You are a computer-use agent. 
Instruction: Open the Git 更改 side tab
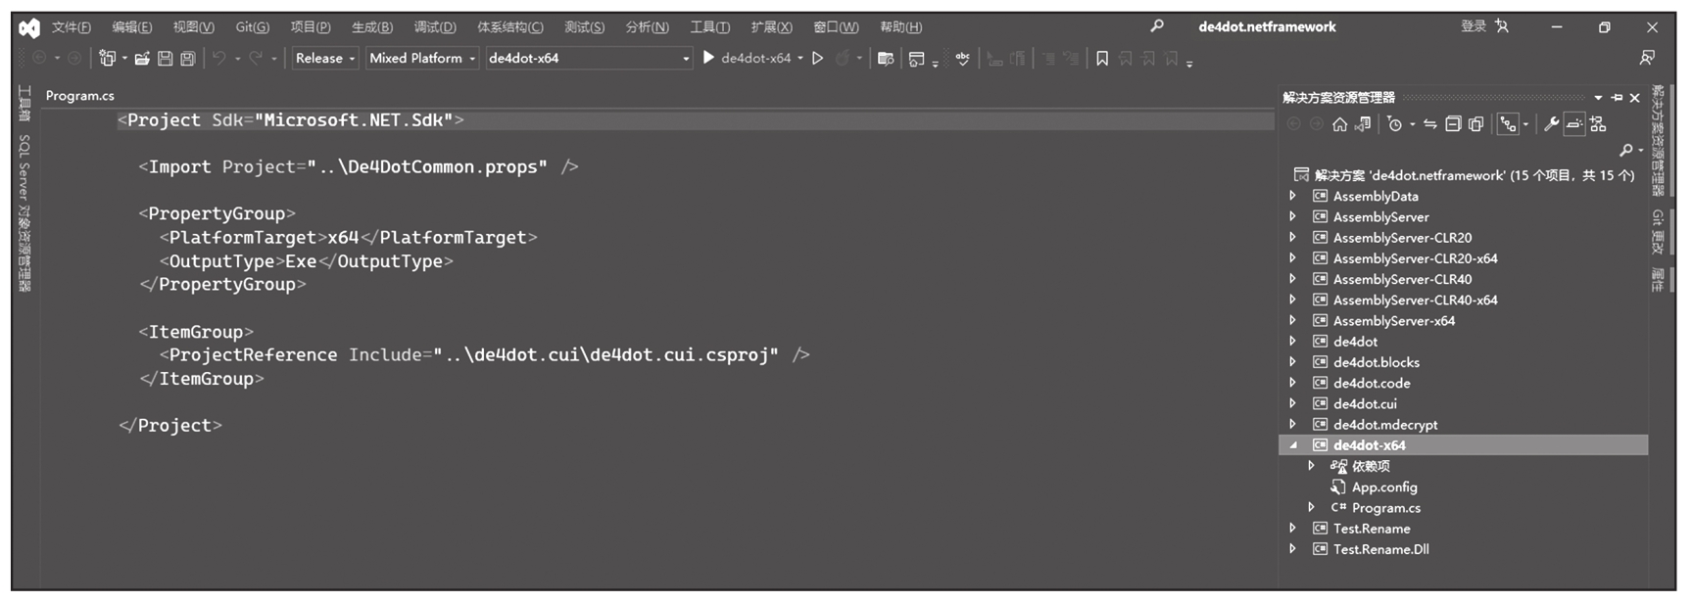point(1658,231)
